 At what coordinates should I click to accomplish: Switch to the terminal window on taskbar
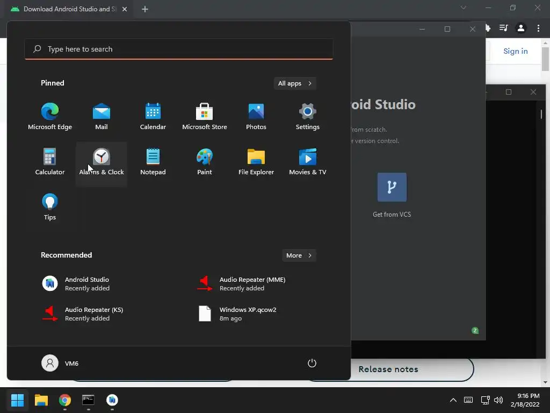coord(89,400)
